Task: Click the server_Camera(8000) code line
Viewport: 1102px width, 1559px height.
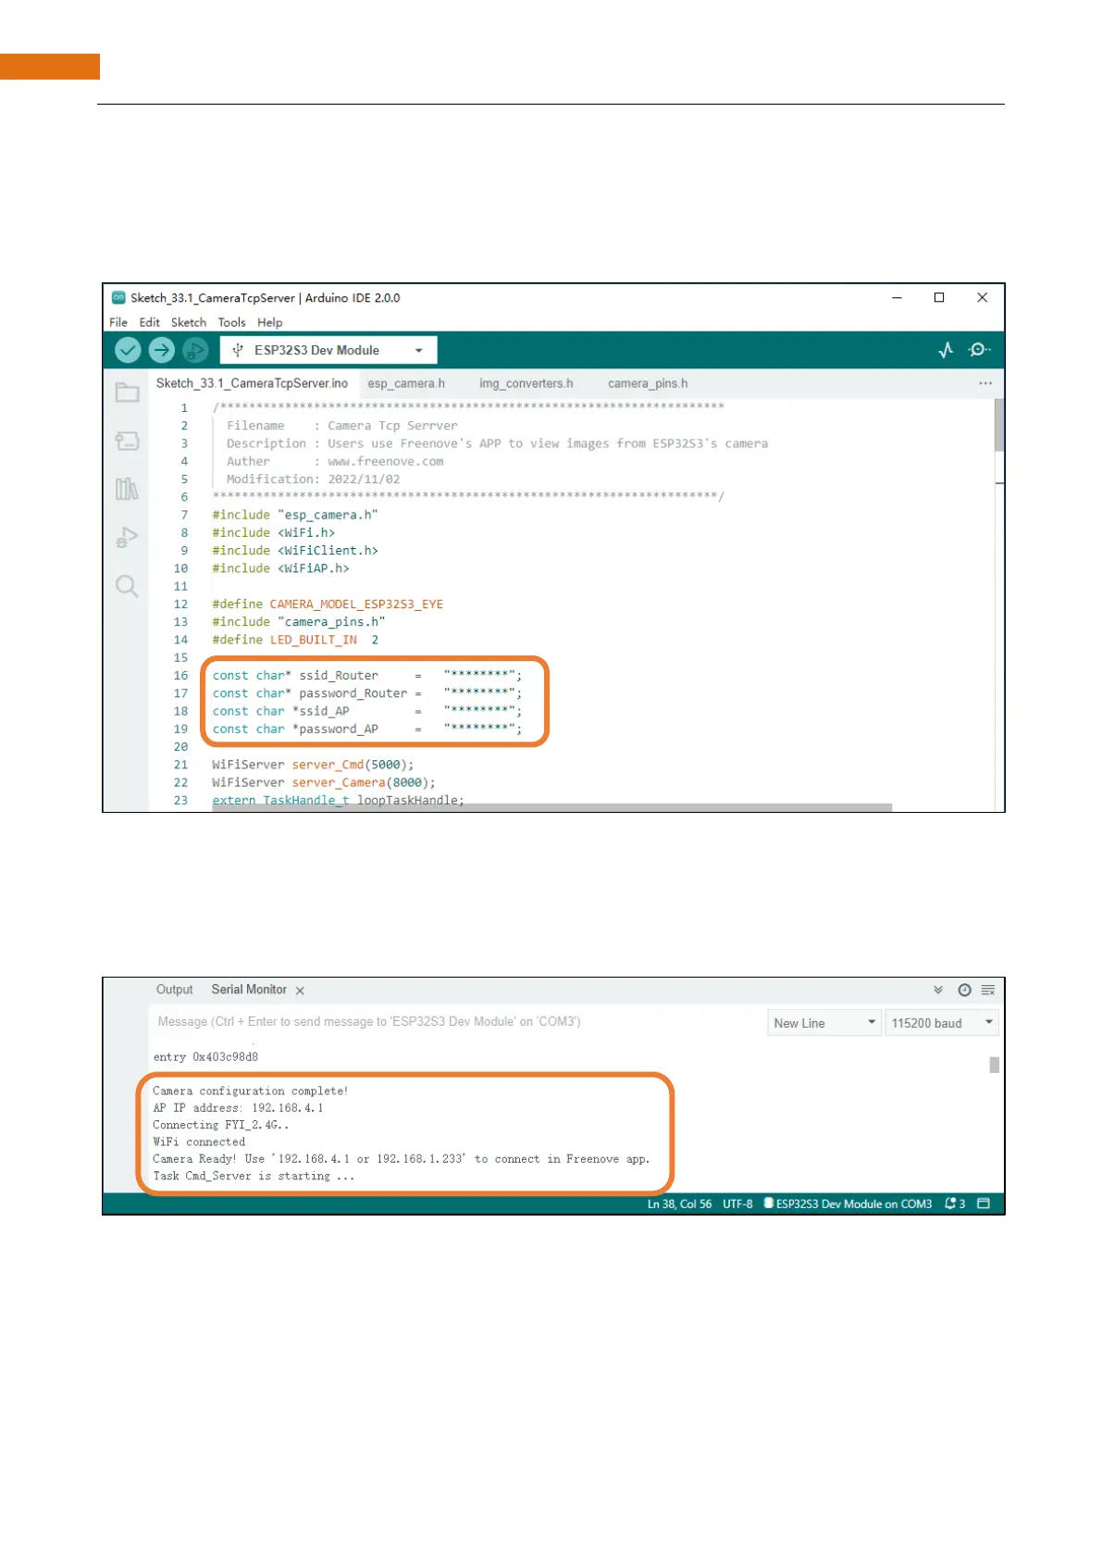Action: click(323, 782)
